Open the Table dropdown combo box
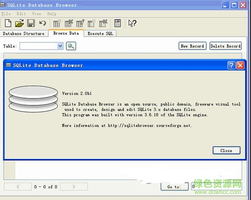 42,46
